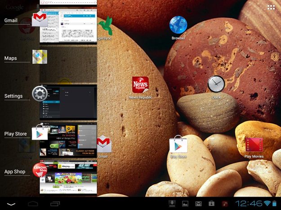Open the red News Republic notification icon
The height and width of the screenshot is (210, 281).
(x=225, y=204)
